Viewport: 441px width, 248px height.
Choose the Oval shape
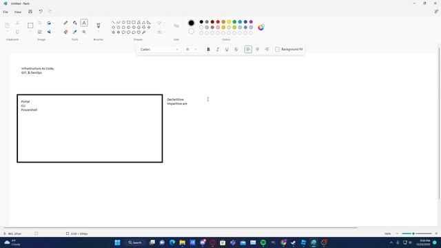[123, 22]
